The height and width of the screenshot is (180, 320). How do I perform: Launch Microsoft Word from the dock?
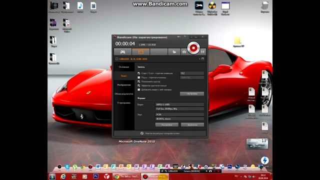click(98, 166)
